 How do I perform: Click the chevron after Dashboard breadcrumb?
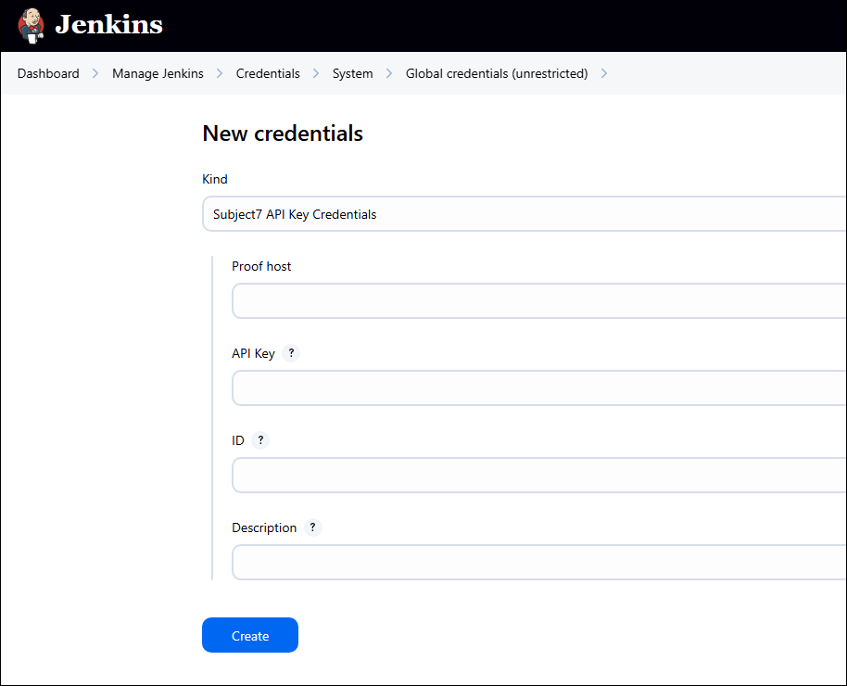tap(95, 73)
